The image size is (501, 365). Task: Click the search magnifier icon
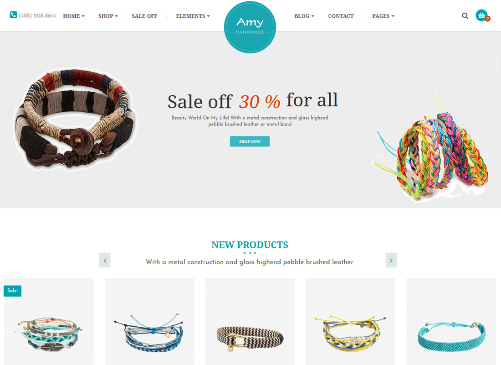(x=465, y=16)
